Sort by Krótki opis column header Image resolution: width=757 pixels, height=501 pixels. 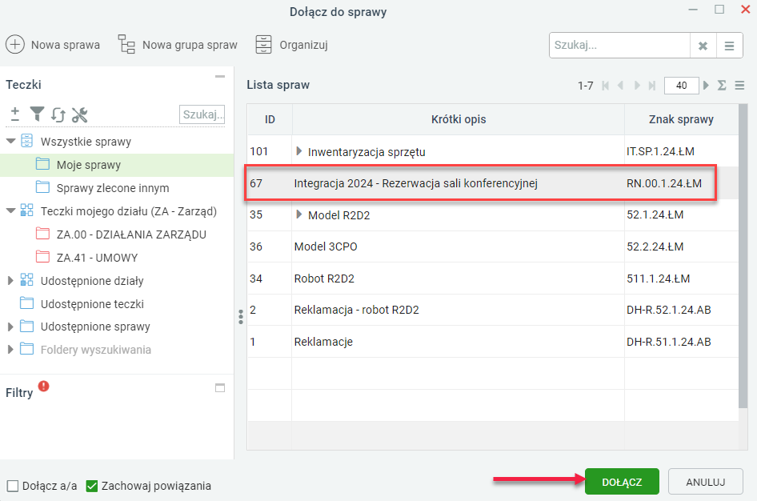pyautogui.click(x=459, y=119)
